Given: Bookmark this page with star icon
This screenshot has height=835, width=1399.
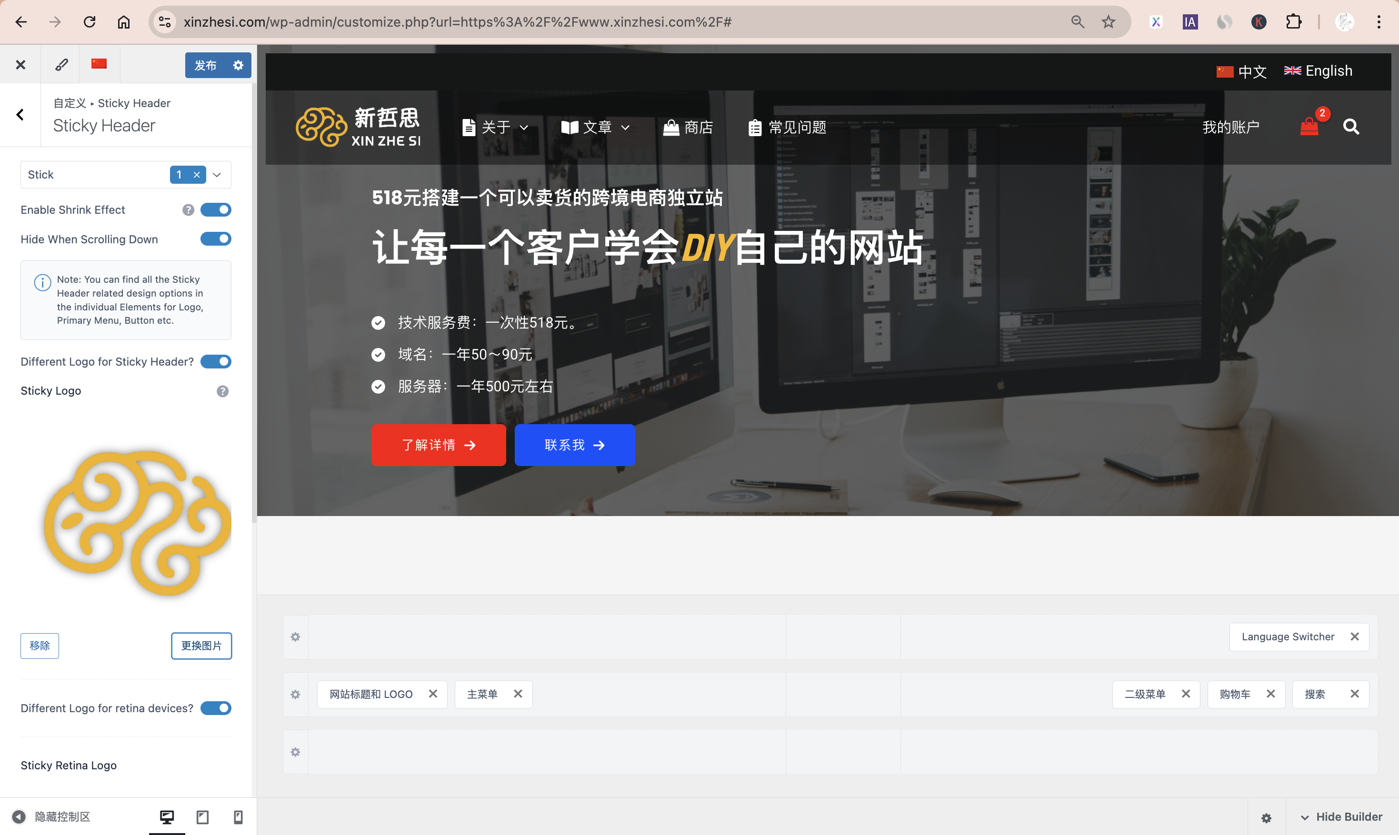Looking at the screenshot, I should click(1108, 22).
